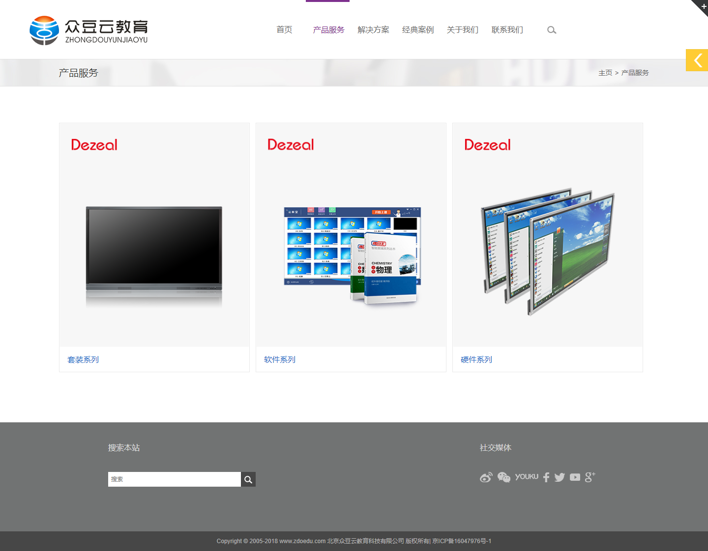The width and height of the screenshot is (708, 551).
Task: Visit the Youku channel icon
Action: [x=527, y=477]
